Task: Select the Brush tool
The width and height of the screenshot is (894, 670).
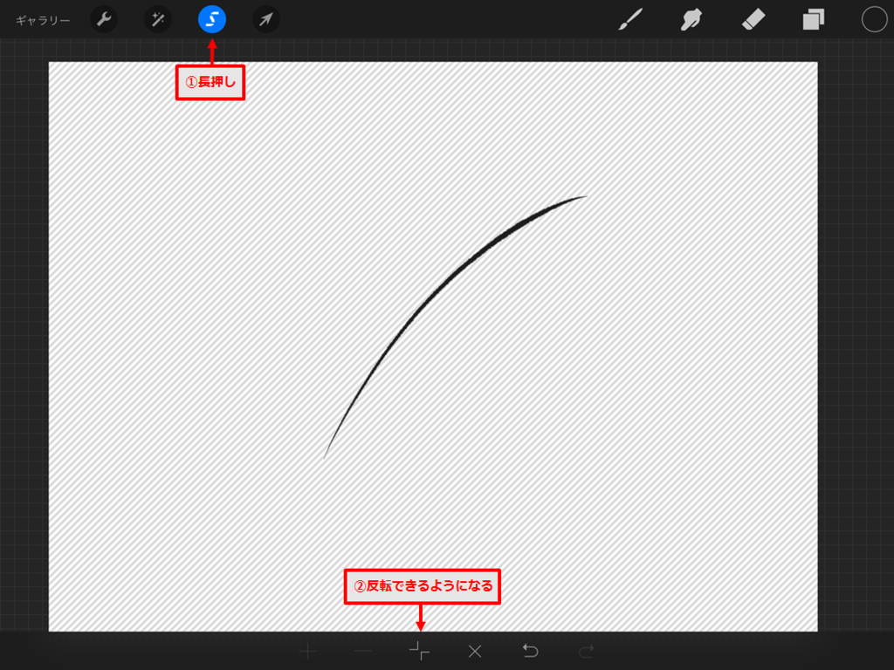Action: [630, 19]
